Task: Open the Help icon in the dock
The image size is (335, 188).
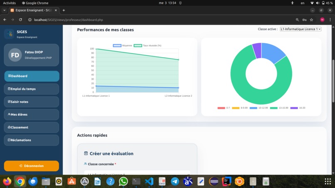Action: (111, 182)
